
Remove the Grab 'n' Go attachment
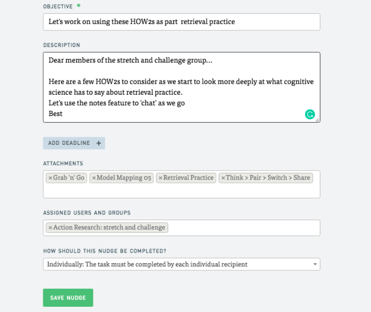pos(50,178)
